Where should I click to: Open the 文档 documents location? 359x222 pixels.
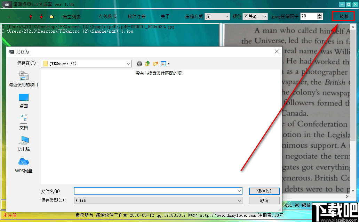pyautogui.click(x=24, y=122)
